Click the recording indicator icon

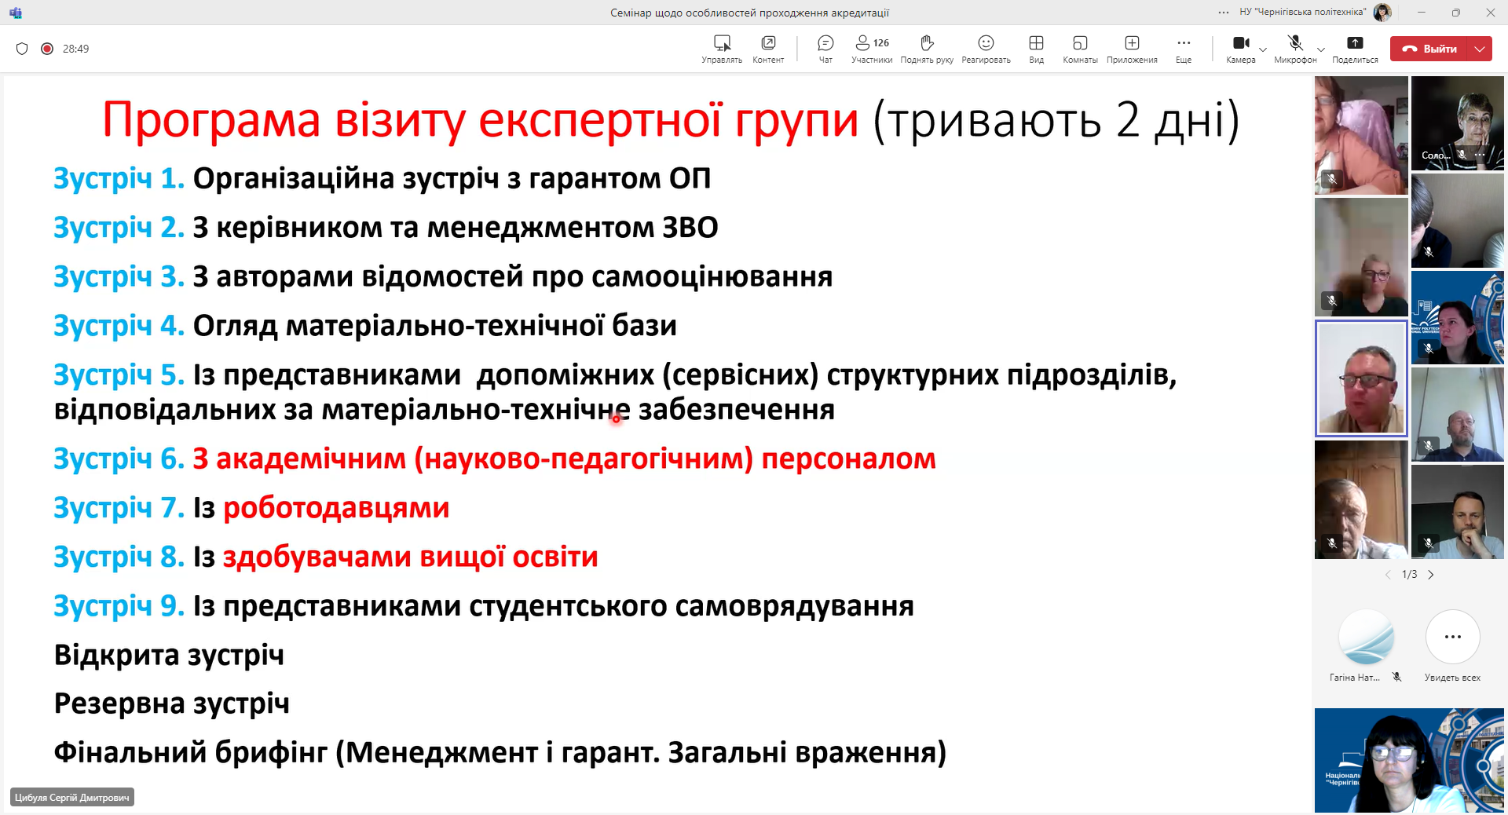47,49
